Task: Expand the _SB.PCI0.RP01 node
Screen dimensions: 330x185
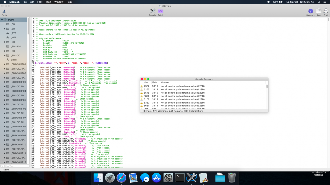Action: (x=5, y=64)
